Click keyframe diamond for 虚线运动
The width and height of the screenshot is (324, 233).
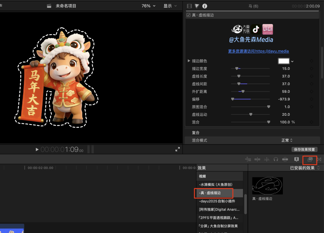click(x=312, y=114)
